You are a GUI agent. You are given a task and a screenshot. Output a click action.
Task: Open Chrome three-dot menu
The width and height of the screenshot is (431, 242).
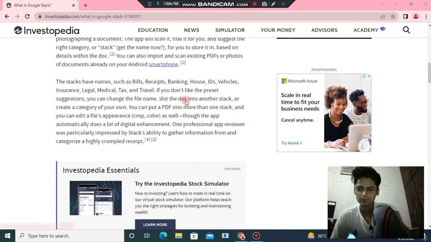426,16
